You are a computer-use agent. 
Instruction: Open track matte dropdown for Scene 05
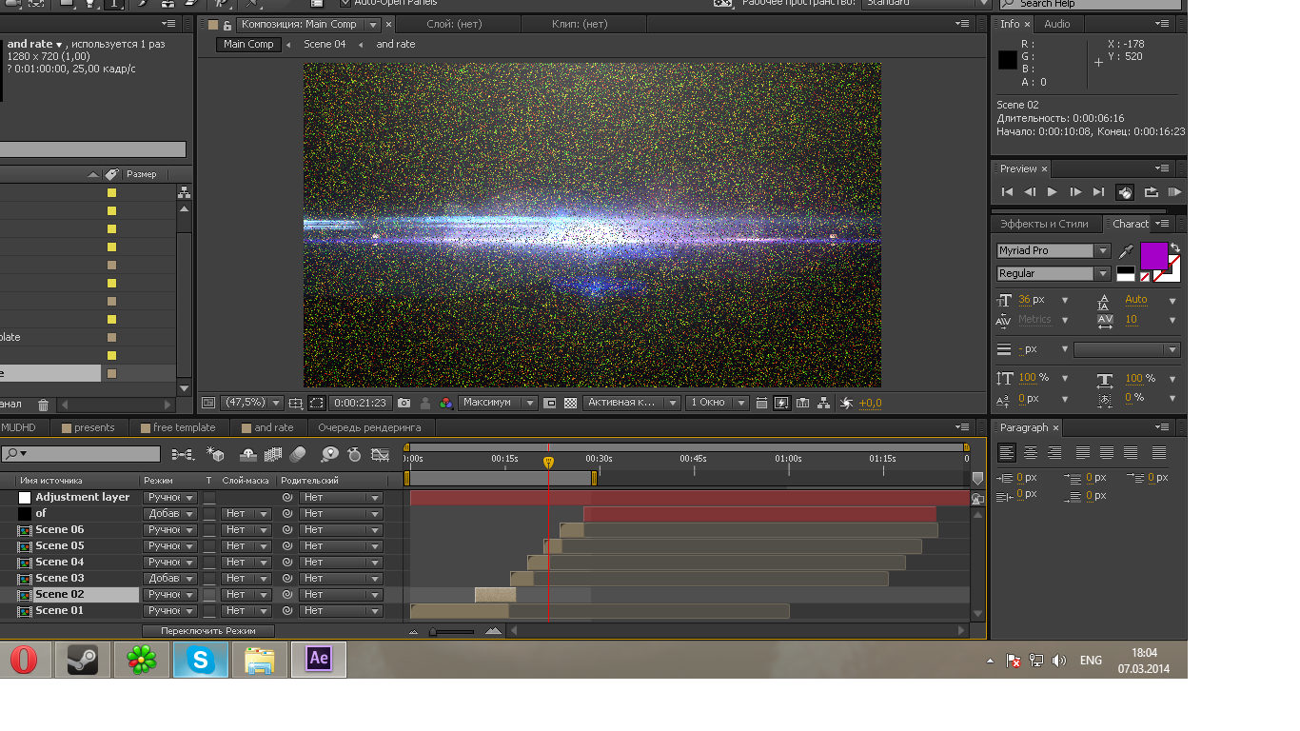click(x=246, y=546)
